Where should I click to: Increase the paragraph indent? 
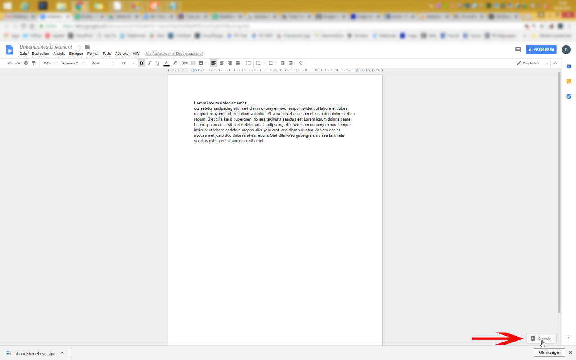point(291,63)
